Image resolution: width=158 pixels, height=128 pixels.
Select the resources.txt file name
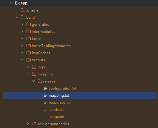60,103
